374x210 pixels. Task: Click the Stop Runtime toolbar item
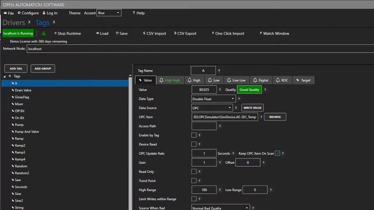[68, 34]
